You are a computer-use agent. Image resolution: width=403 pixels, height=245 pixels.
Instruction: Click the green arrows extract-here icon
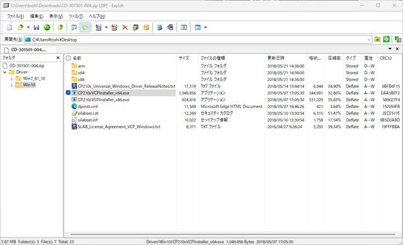pyautogui.click(x=397, y=40)
